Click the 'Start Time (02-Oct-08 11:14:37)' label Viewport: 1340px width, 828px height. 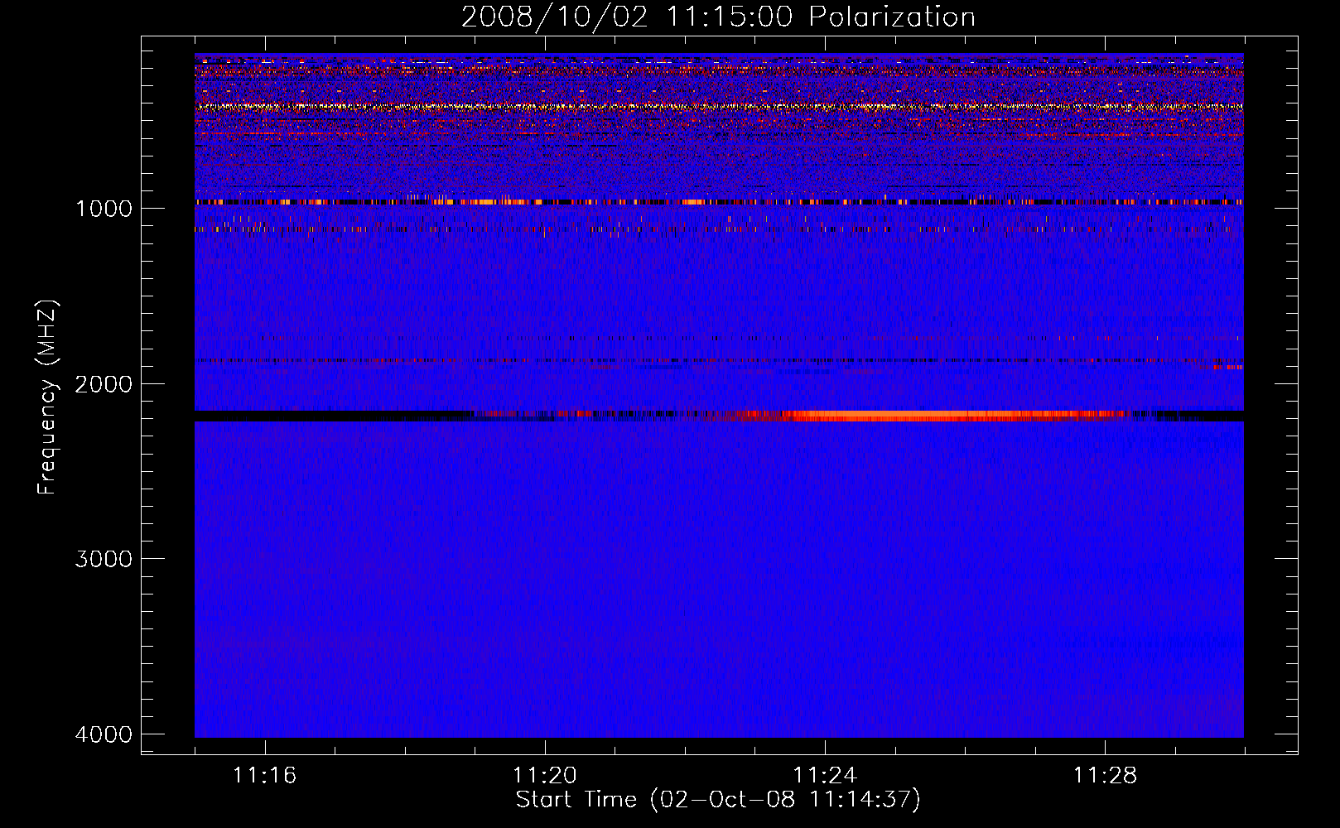[718, 800]
